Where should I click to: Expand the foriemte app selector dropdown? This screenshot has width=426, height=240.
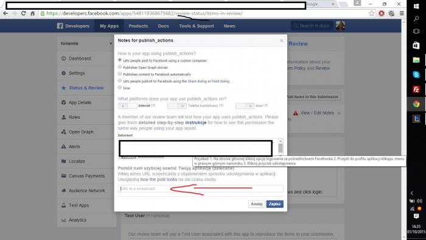[111, 43]
